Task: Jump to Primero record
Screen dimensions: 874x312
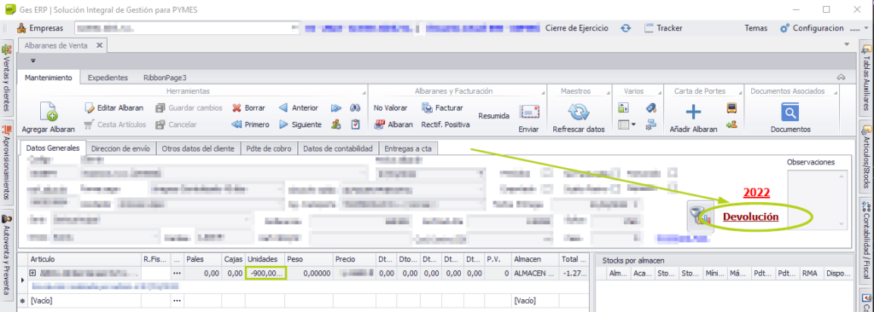Action: pyautogui.click(x=250, y=124)
